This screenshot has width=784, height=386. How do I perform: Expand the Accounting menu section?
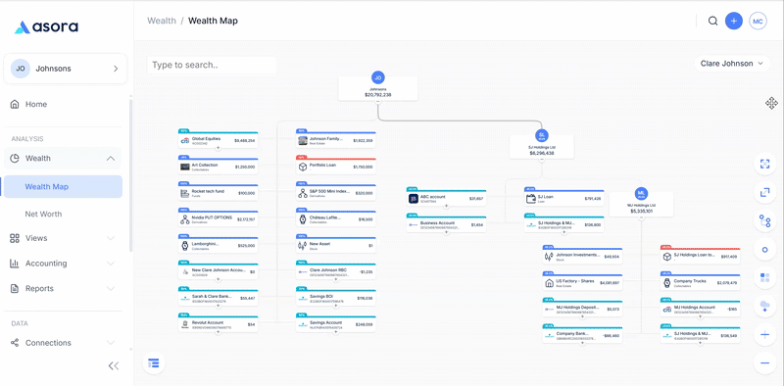(x=63, y=263)
